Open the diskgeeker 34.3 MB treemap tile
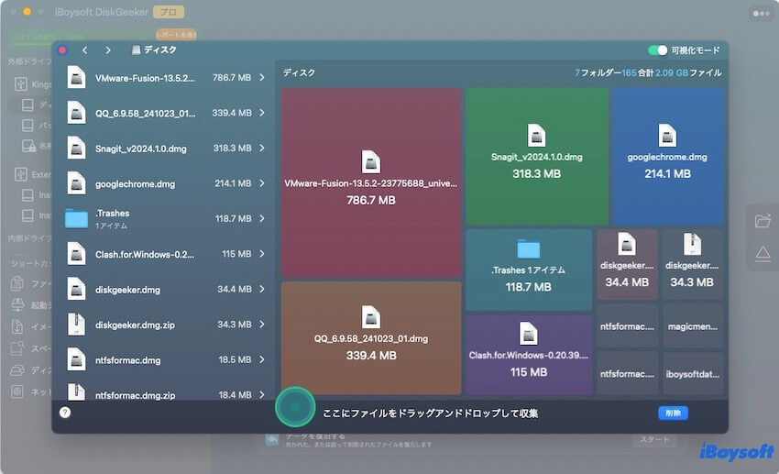This screenshot has height=474, width=779. (693, 264)
